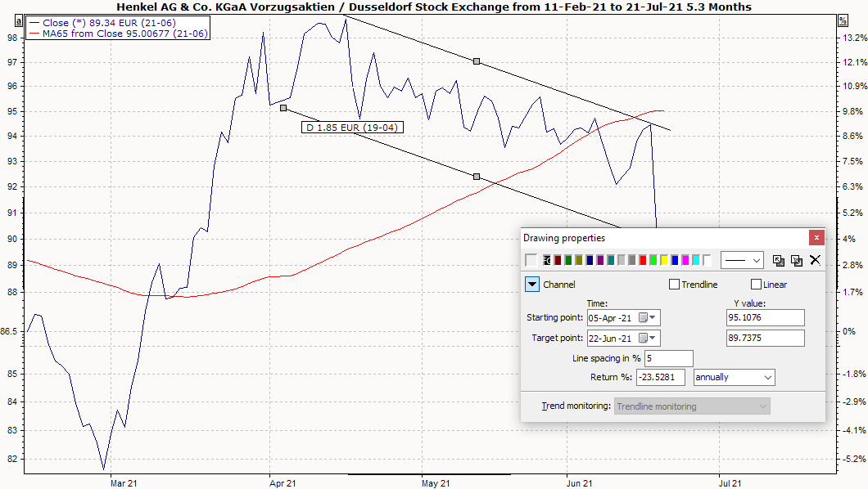This screenshot has width=868, height=489.
Task: Delete the drawing with the X icon
Action: pyautogui.click(x=815, y=260)
